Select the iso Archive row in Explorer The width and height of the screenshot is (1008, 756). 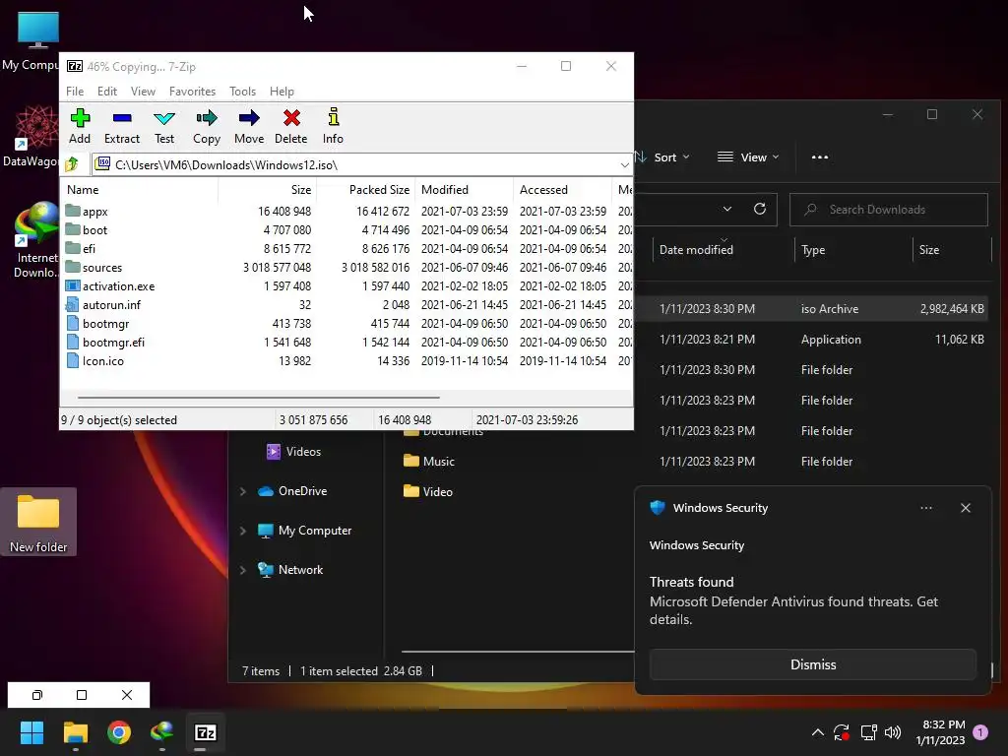814,308
